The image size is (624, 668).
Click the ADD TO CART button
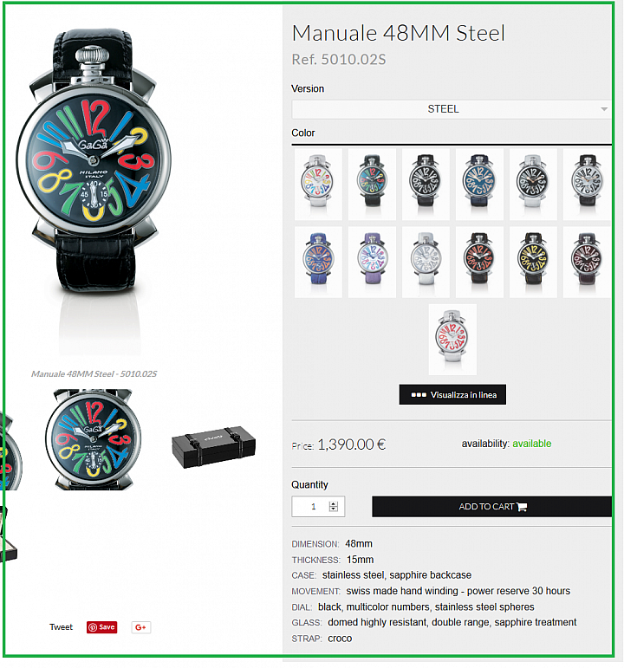coord(492,507)
